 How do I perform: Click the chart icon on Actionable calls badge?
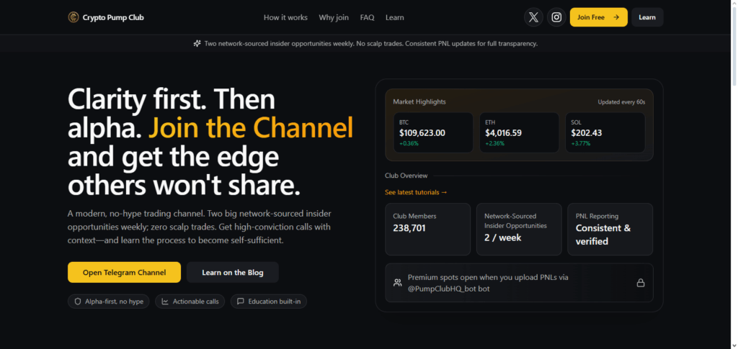[165, 302]
